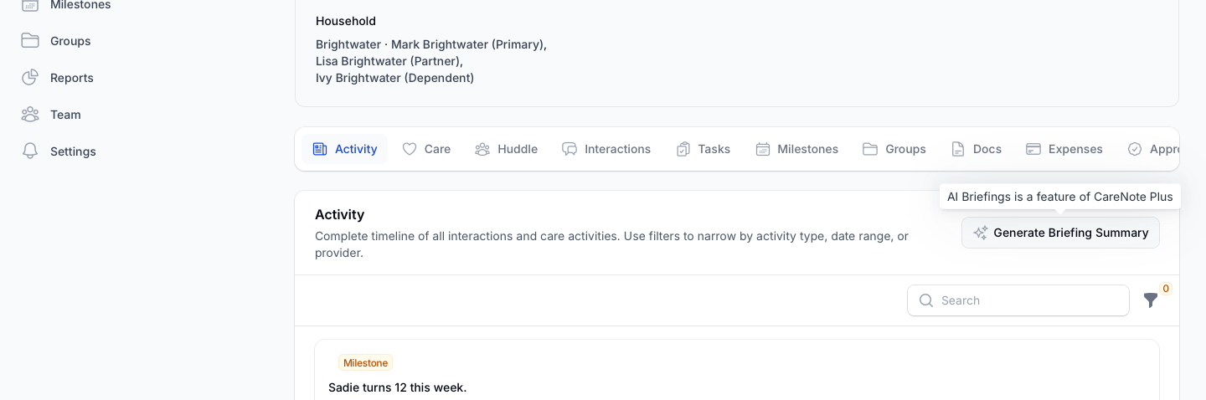Switch to the Interactions tab
Image resolution: width=1206 pixels, height=400 pixels.
pyautogui.click(x=606, y=149)
